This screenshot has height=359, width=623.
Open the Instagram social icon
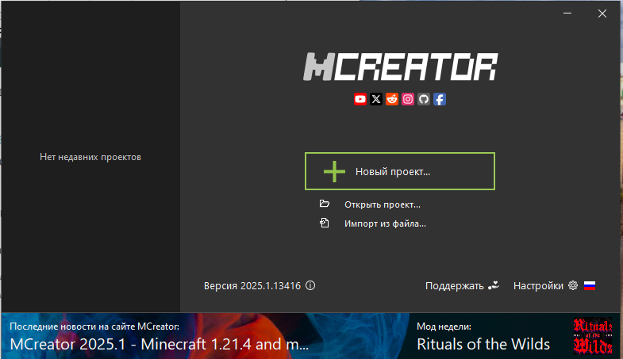[x=408, y=99]
